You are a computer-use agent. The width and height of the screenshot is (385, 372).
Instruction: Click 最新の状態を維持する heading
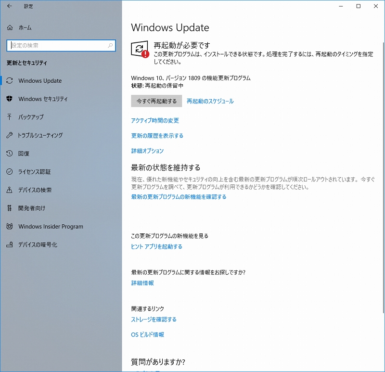[166, 167]
